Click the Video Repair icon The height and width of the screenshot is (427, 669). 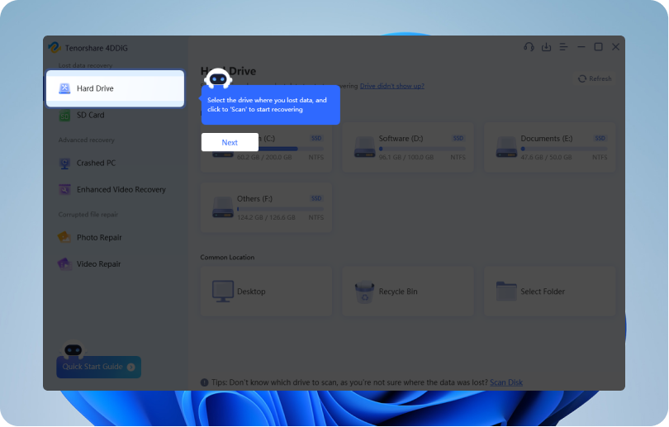[x=64, y=263]
